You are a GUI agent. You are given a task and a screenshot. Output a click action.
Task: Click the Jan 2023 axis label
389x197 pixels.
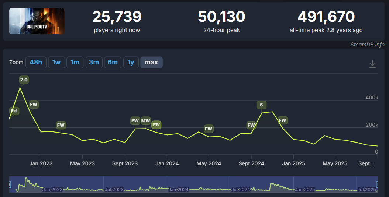click(41, 163)
